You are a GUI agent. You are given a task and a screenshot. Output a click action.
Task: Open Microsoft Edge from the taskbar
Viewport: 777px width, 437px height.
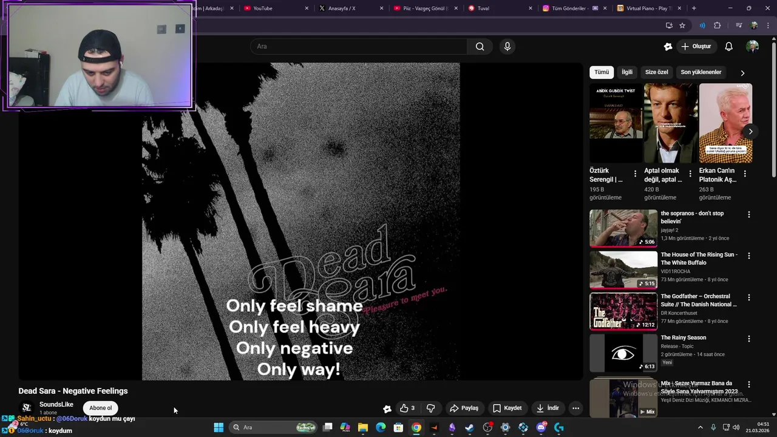tap(381, 427)
